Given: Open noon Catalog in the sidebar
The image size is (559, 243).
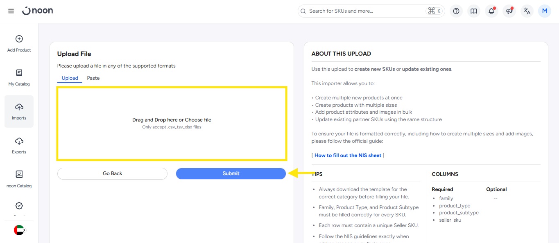Looking at the screenshot, I should [x=19, y=179].
